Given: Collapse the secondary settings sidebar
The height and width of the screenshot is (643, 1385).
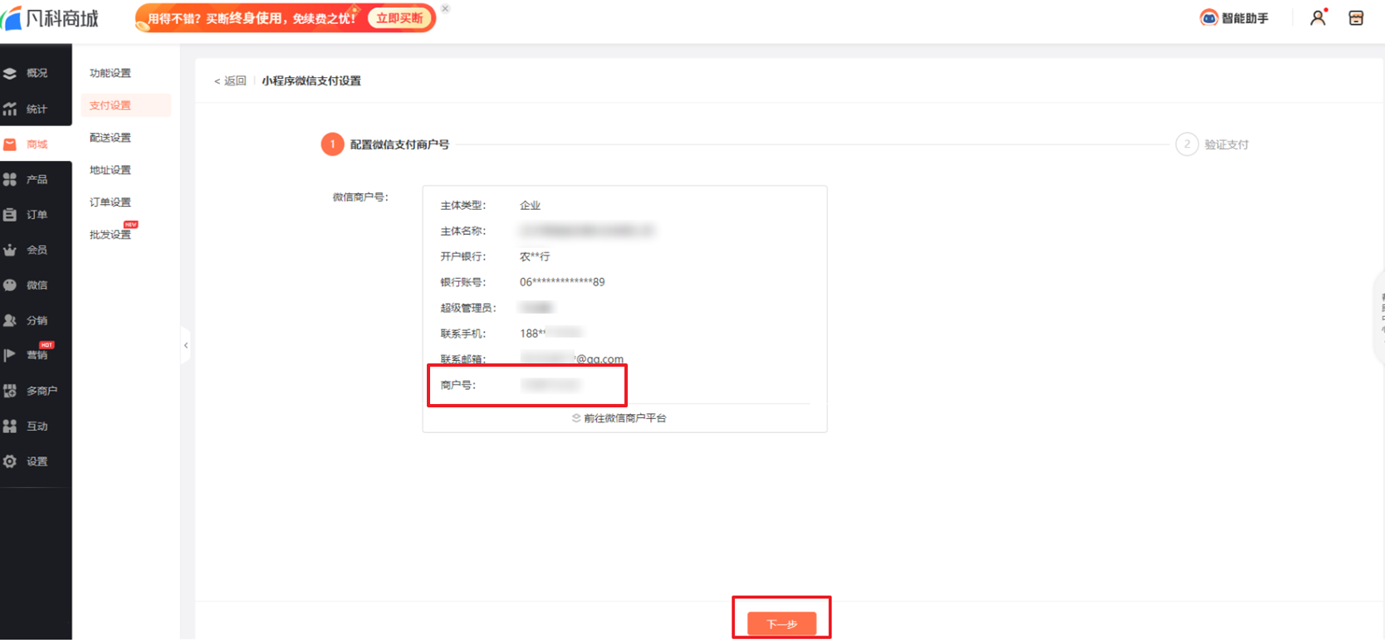Looking at the screenshot, I should (x=186, y=345).
